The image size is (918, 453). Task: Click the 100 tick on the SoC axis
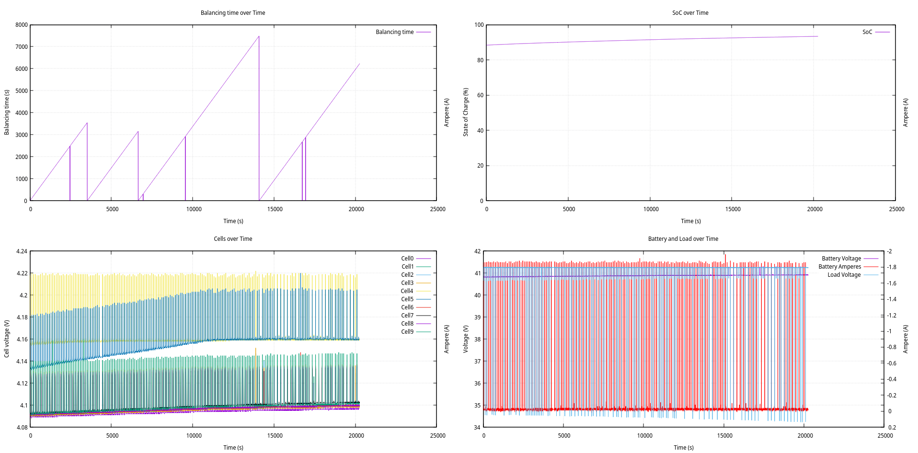pyautogui.click(x=479, y=25)
